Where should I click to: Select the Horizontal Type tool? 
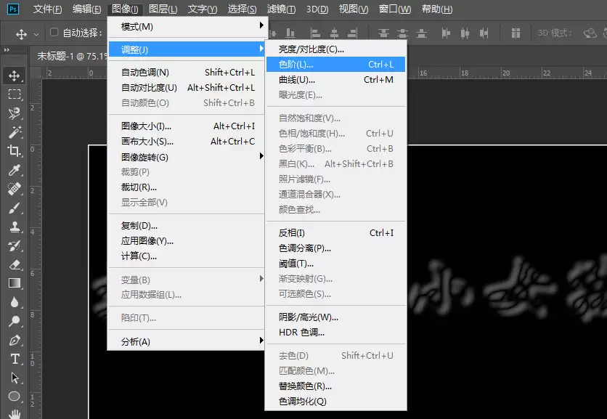[x=15, y=359]
